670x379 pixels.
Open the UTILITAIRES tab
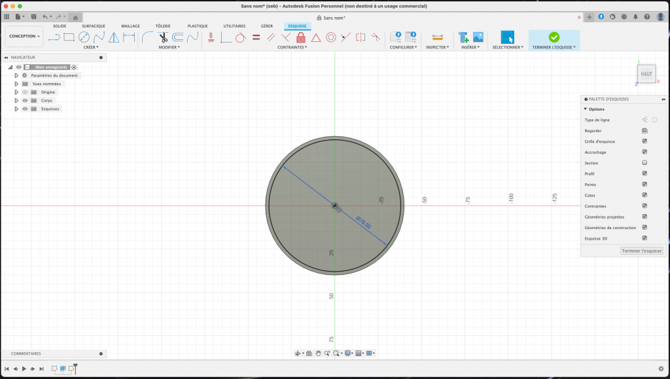235,26
